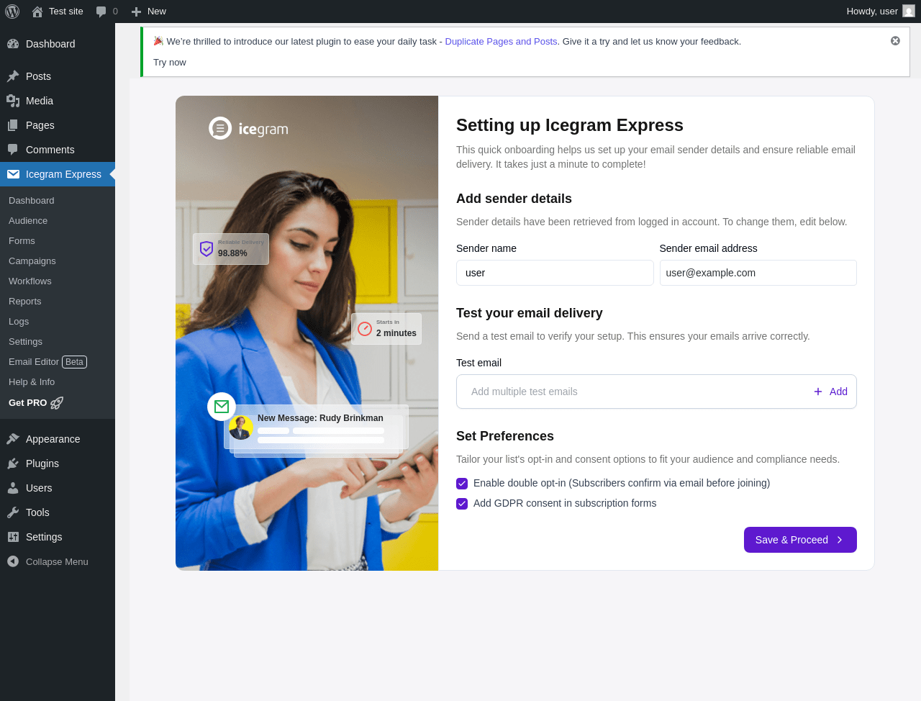Click the Posts pin icon

13,76
